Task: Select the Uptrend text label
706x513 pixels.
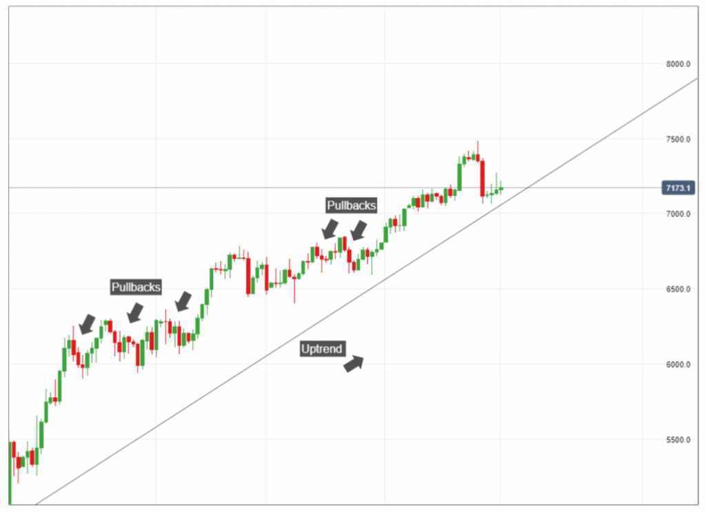Action: (x=322, y=349)
